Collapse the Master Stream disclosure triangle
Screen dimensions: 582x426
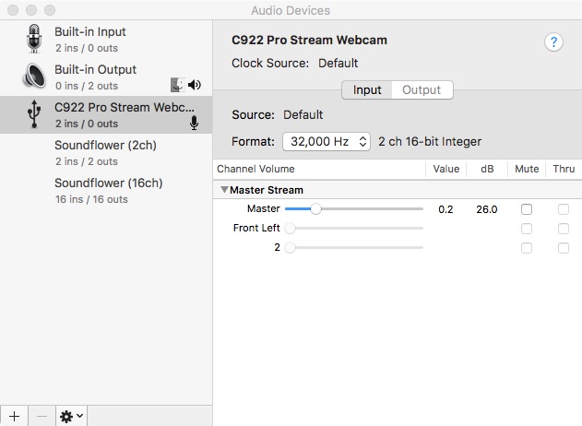224,190
